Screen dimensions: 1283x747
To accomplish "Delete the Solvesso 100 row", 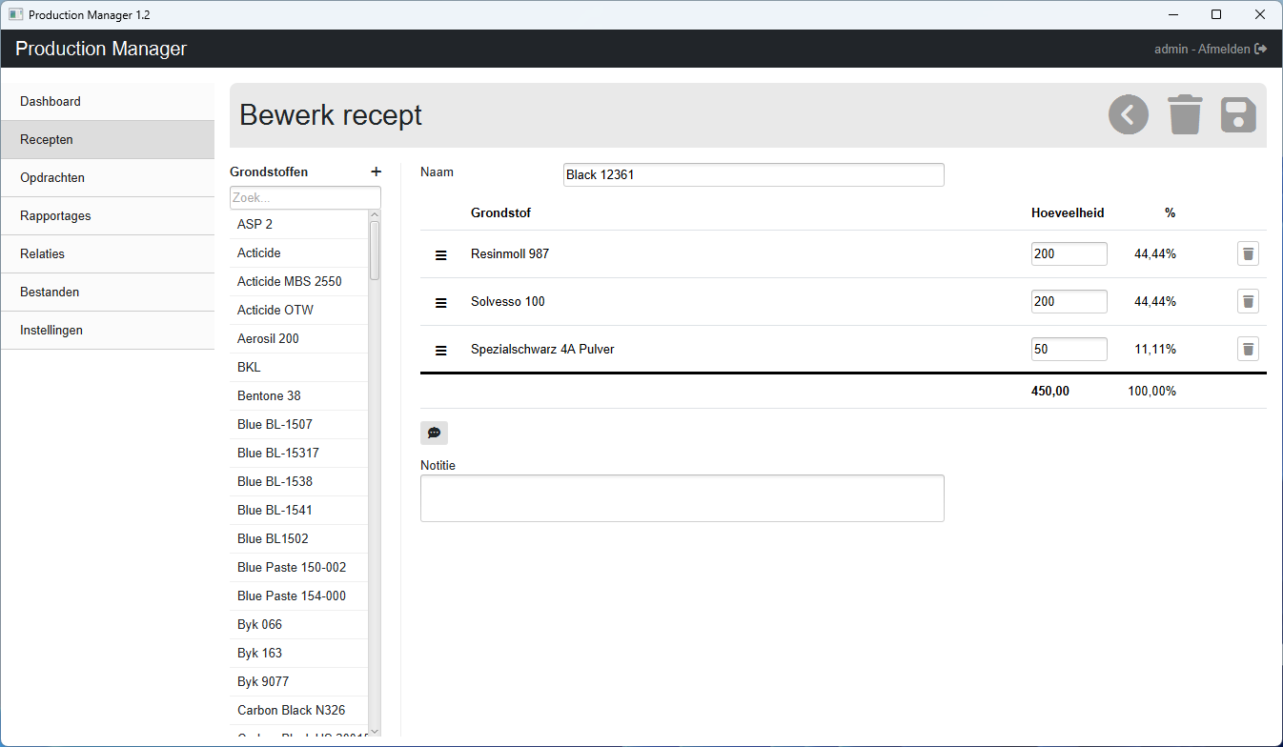I will tap(1248, 301).
